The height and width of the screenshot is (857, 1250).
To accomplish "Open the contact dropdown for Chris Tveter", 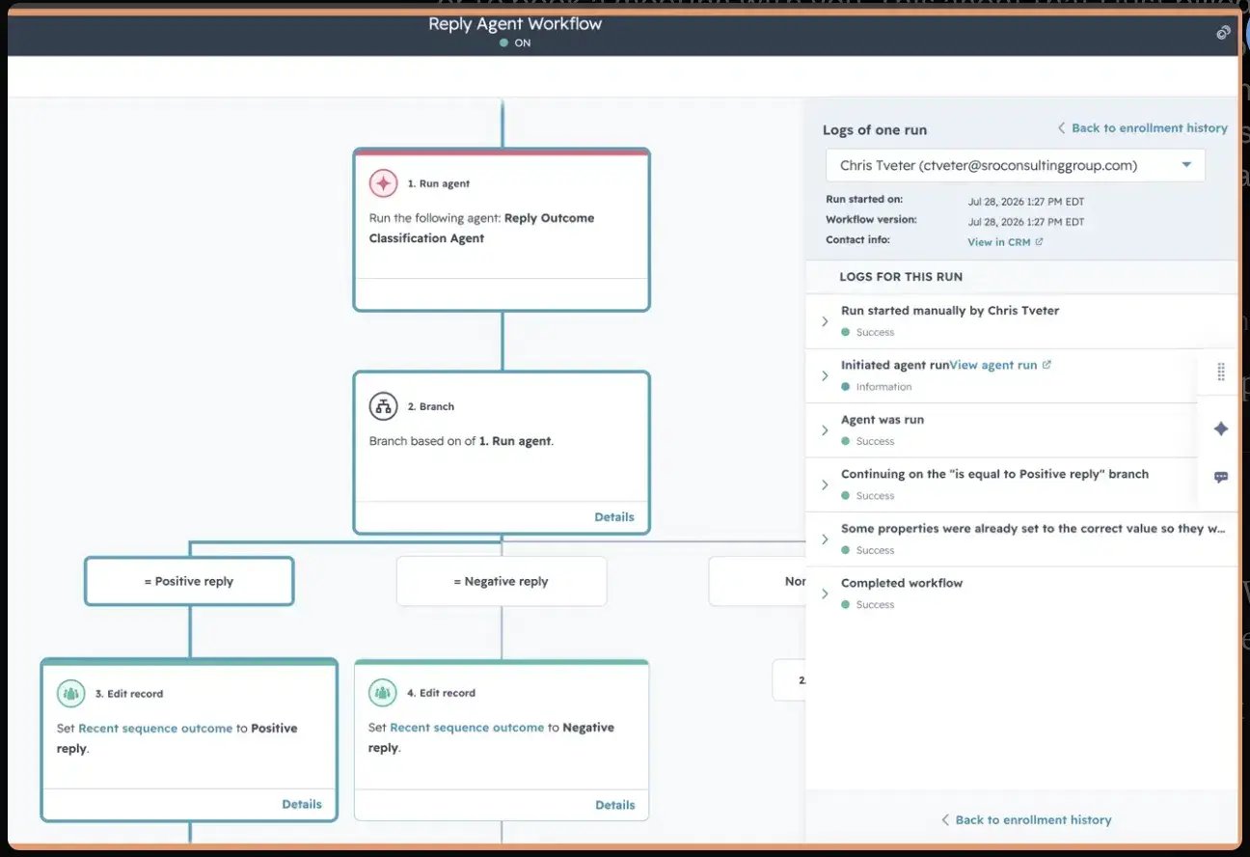I will pos(1016,165).
